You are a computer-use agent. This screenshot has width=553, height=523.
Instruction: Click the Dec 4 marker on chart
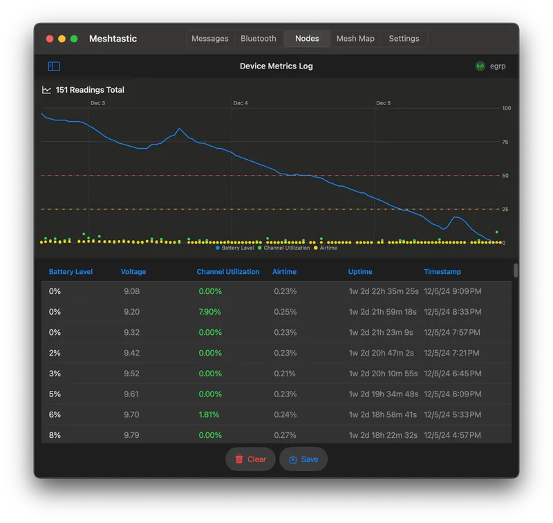click(x=240, y=103)
